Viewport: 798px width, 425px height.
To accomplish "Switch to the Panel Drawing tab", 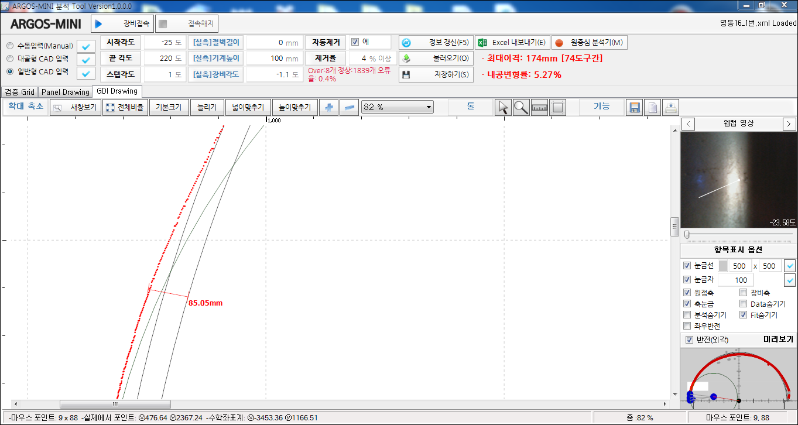I will click(65, 91).
